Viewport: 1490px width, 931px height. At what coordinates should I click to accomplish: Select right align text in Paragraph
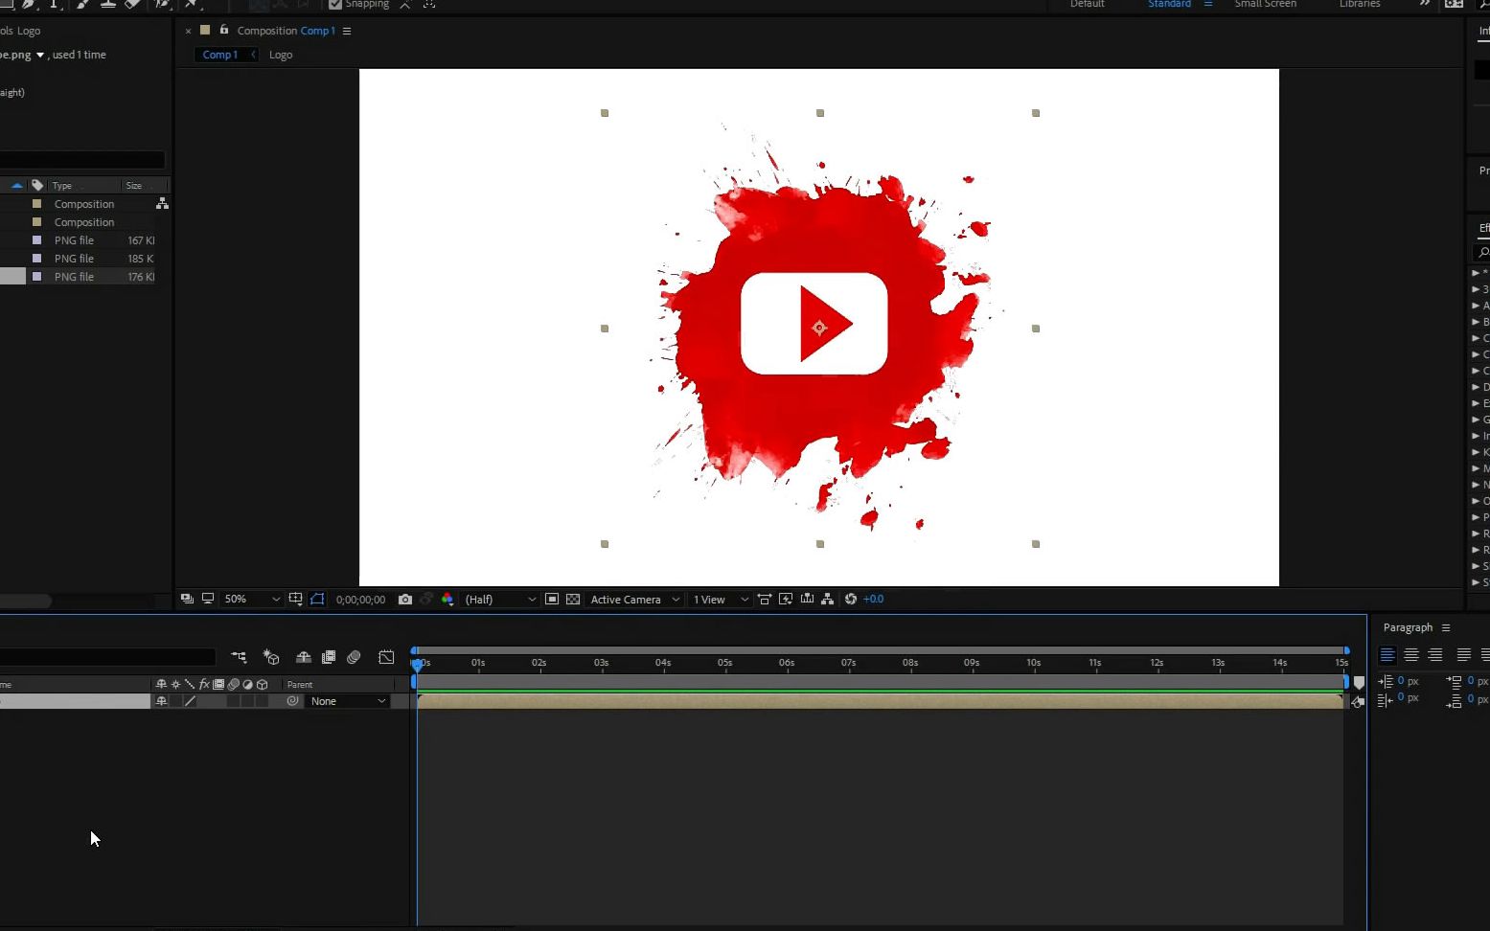[x=1434, y=655]
